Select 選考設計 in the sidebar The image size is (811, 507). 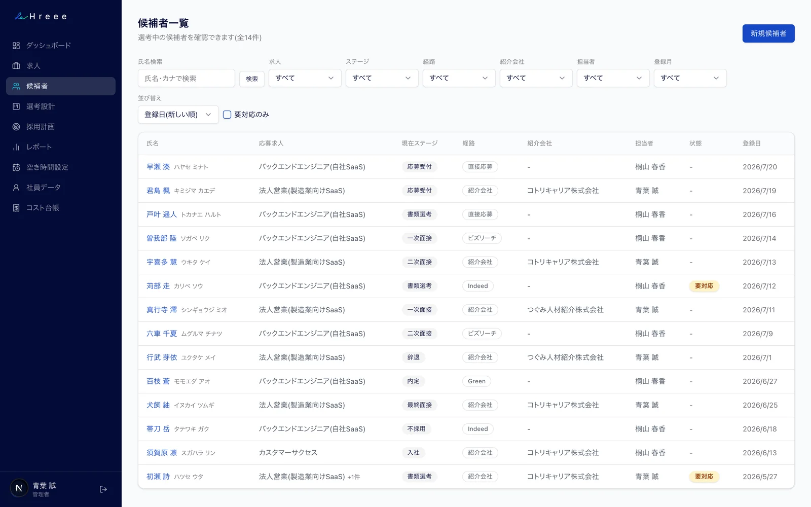click(61, 106)
